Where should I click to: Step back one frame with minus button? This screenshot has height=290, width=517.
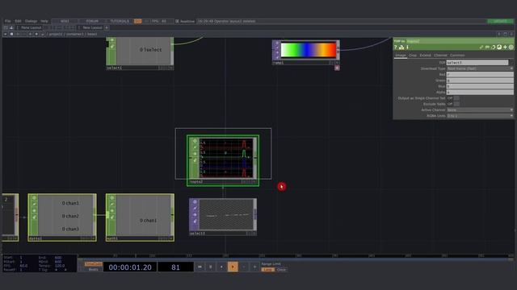[244, 267]
